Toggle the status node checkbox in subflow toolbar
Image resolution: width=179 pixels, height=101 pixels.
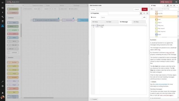(x=63, y=9)
